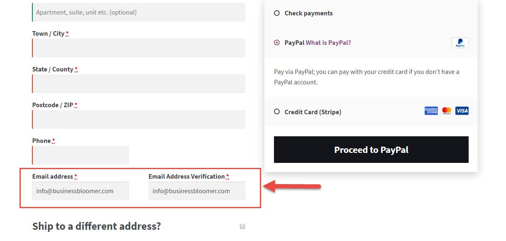The image size is (506, 241).
Task: Click the Ship to a different address heading
Action: [x=96, y=226]
